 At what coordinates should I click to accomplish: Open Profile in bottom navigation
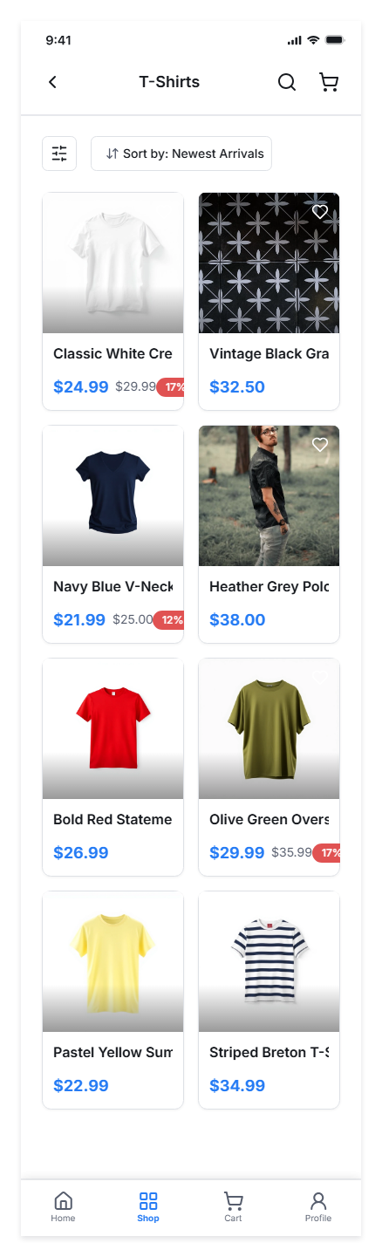tap(318, 1207)
